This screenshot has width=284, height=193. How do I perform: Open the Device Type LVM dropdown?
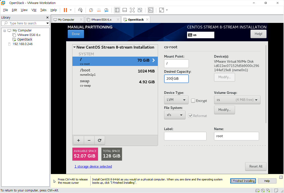coord(176,100)
